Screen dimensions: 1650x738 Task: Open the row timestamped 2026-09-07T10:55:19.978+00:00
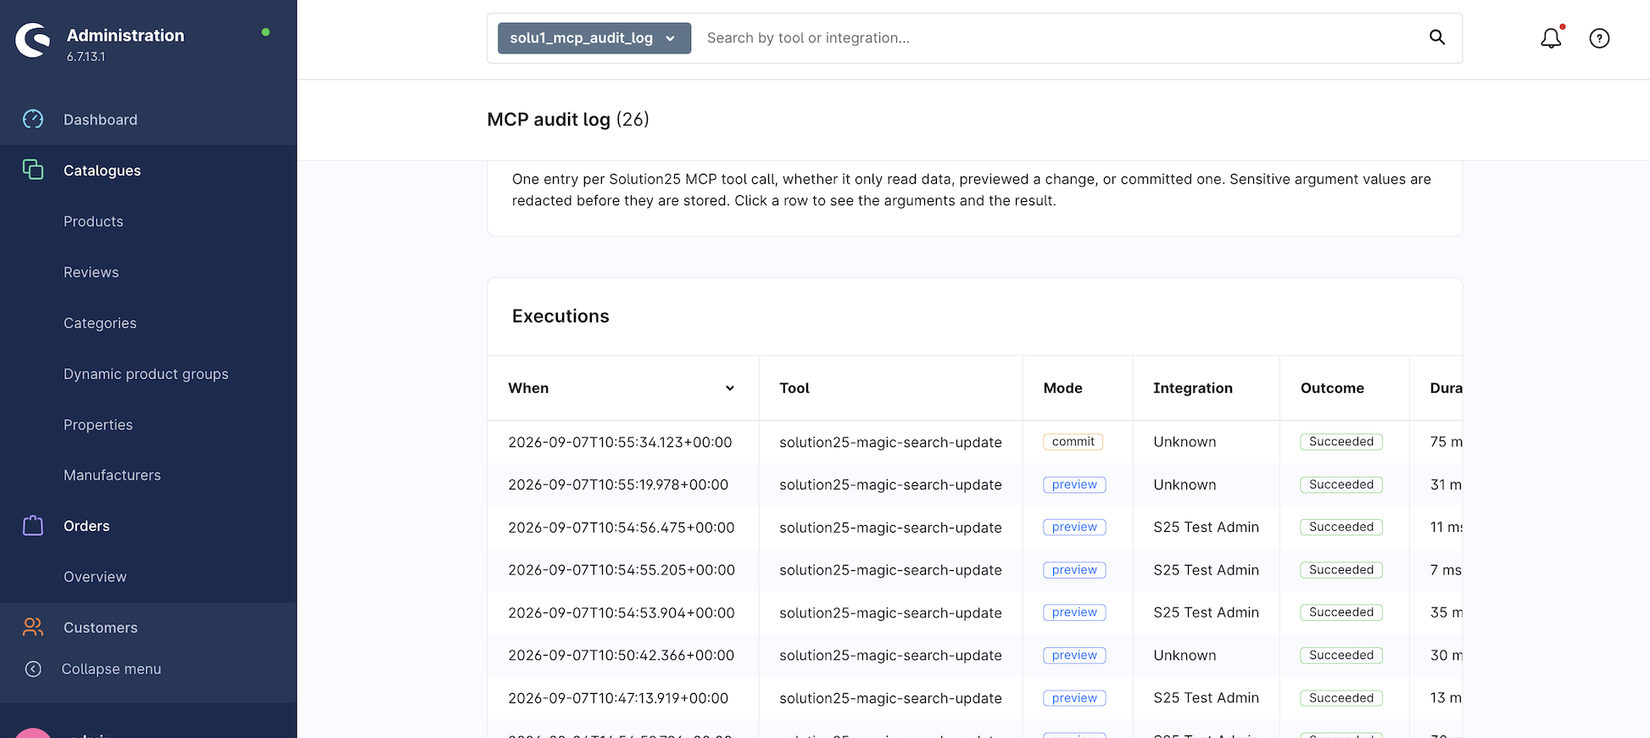click(x=975, y=484)
